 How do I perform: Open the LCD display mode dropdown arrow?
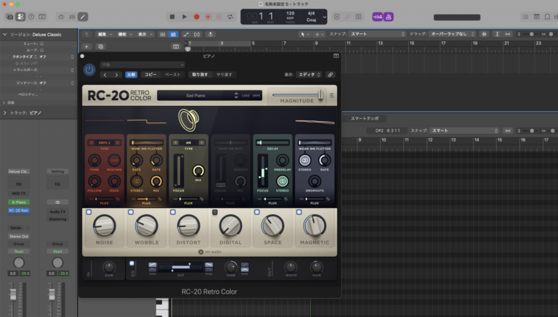(324, 17)
